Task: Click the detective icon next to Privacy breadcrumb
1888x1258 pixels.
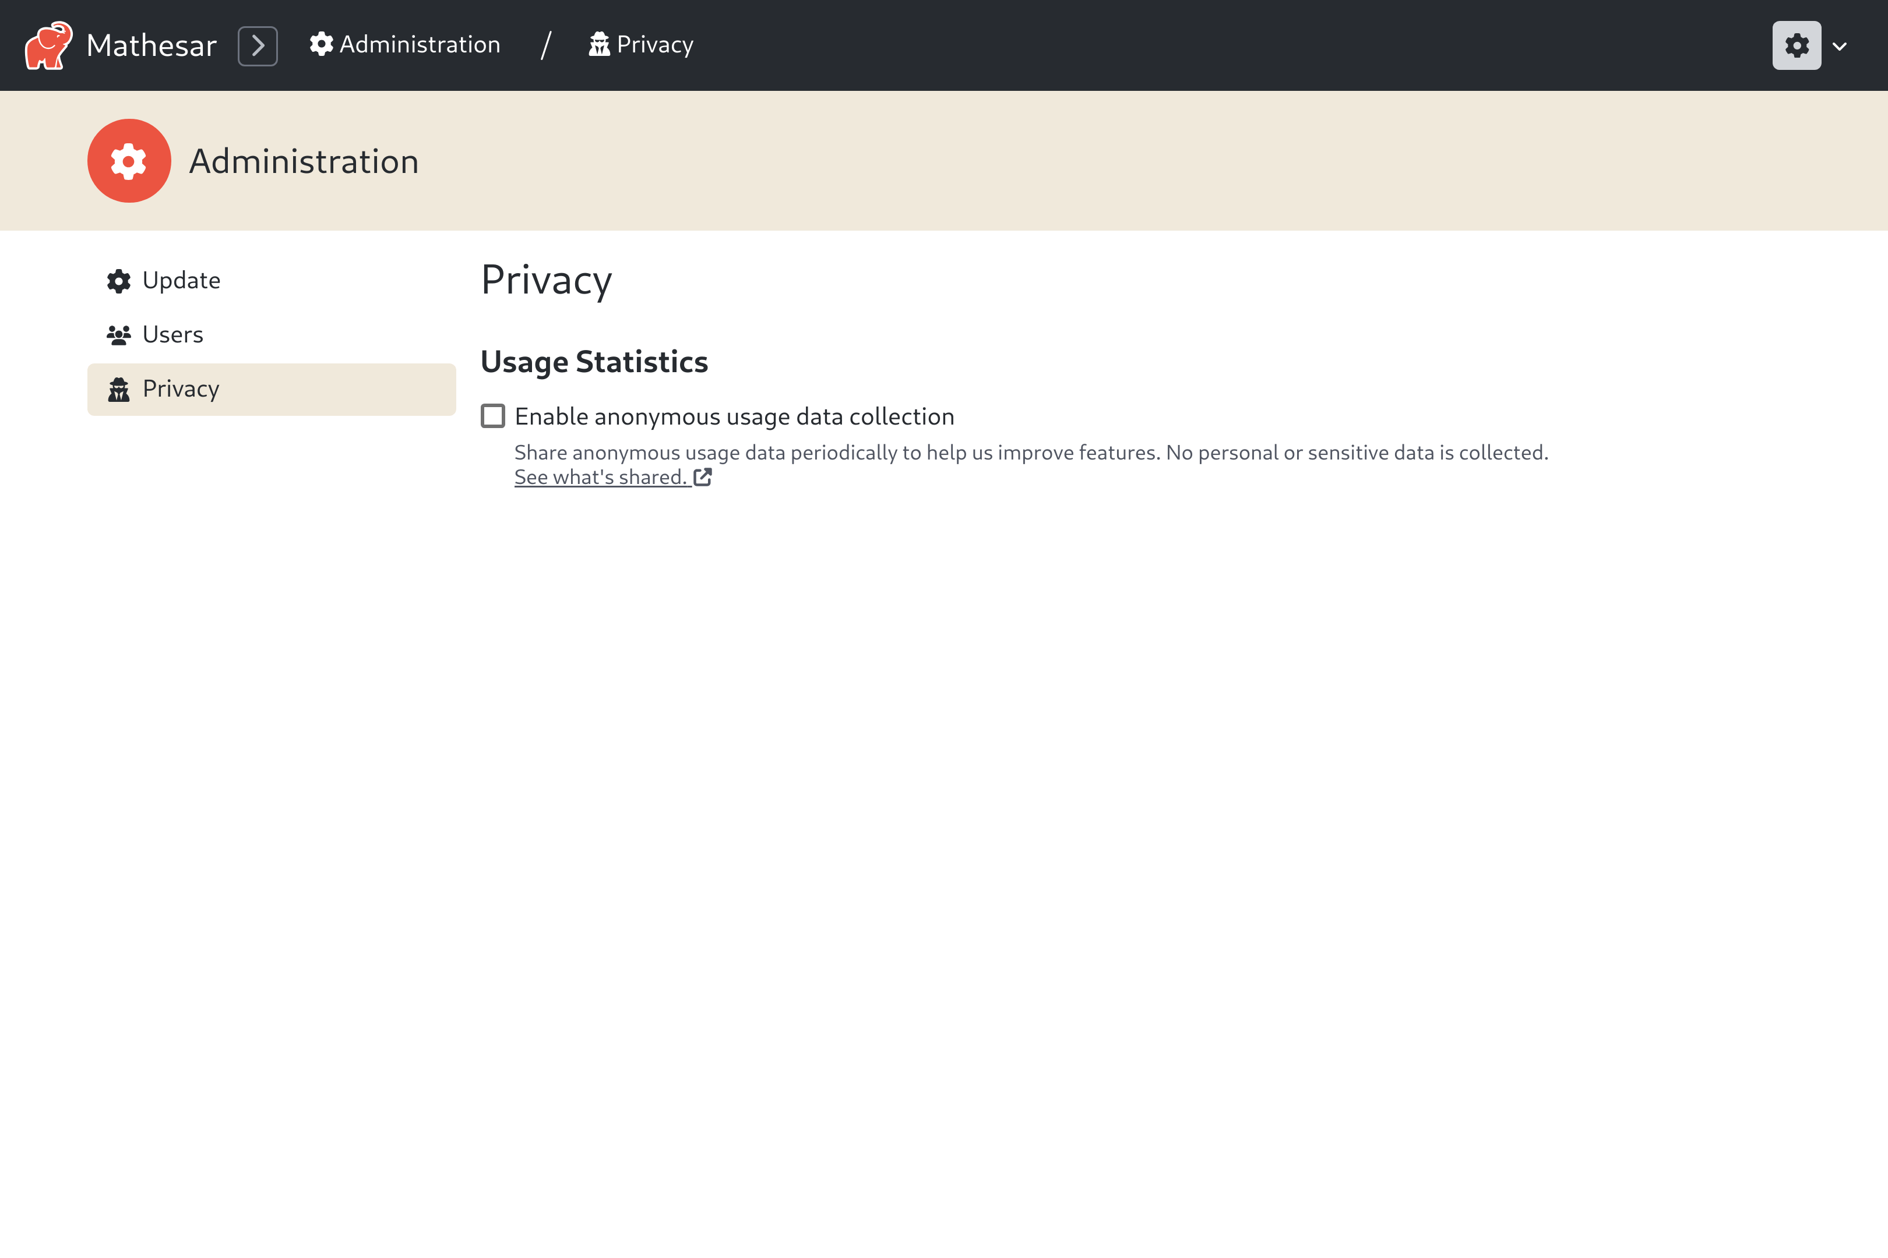Action: [600, 45]
